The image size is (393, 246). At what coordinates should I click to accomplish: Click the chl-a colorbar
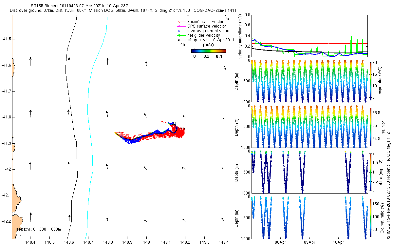(370, 172)
